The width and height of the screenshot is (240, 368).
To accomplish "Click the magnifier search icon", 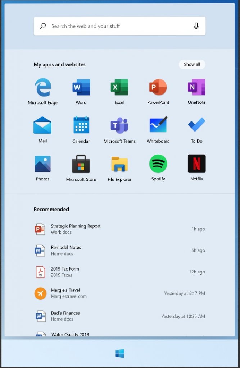I will [43, 26].
